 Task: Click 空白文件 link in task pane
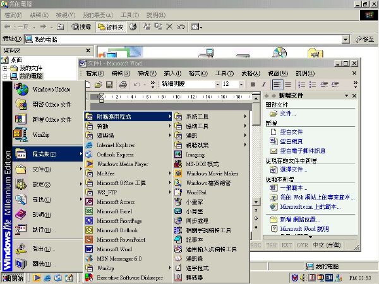tap(291, 132)
